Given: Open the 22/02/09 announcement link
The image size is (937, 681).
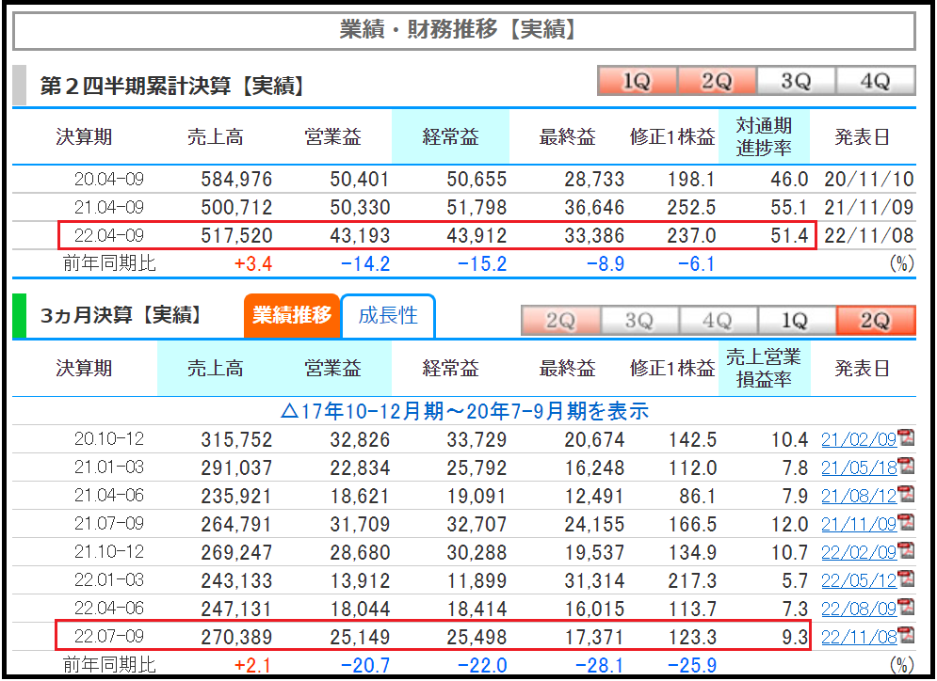Looking at the screenshot, I should (x=859, y=552).
